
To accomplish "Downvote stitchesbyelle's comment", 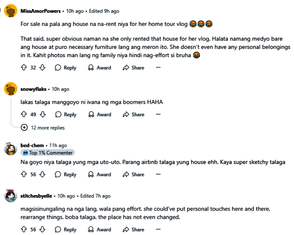I will pyautogui.click(x=42, y=230).
